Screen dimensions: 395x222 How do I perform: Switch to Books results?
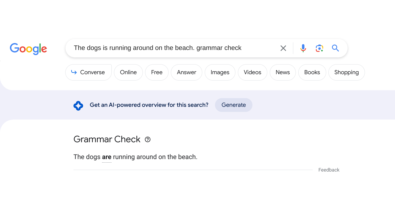[312, 72]
